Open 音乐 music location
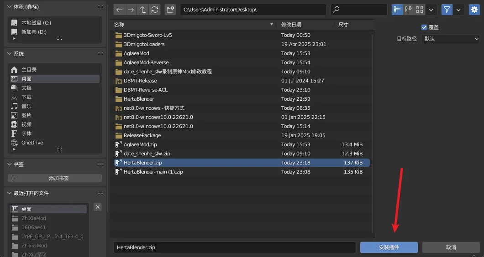This screenshot has height=257, width=484. [x=55, y=106]
